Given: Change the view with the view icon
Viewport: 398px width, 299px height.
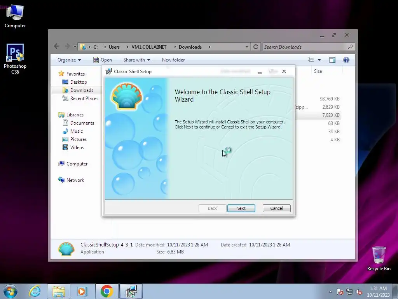Looking at the screenshot, I should point(311,60).
